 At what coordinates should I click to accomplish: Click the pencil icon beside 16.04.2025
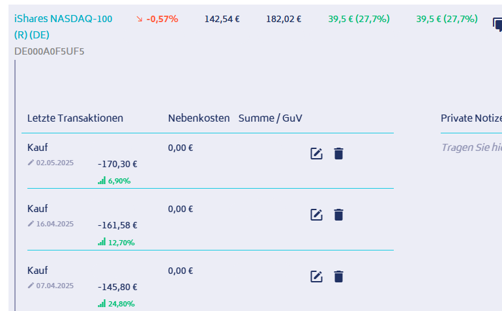[x=31, y=224]
